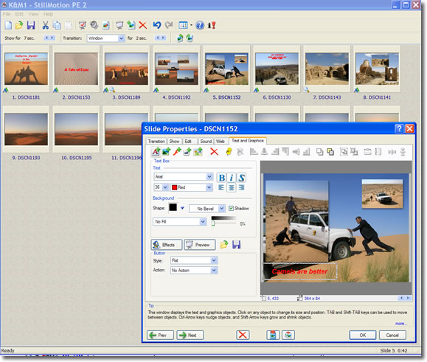Go to next slide with Next button
The image size is (427, 362).
(190, 335)
